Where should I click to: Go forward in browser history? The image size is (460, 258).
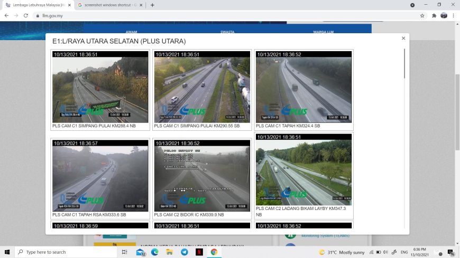click(x=16, y=15)
